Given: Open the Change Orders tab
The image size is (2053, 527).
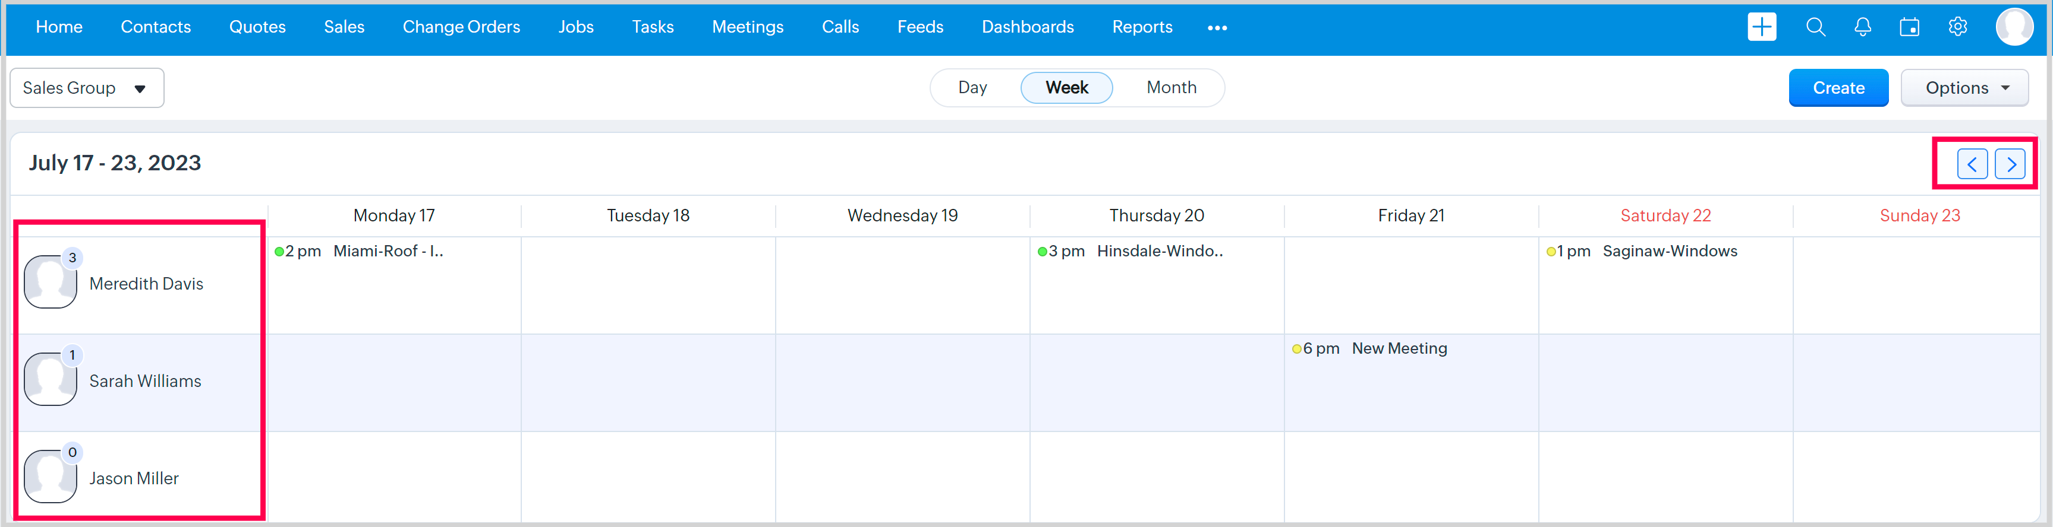Looking at the screenshot, I should pyautogui.click(x=461, y=27).
